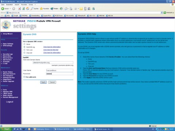Open Favoriten star in toolbar

pyautogui.click(x=44, y=9)
